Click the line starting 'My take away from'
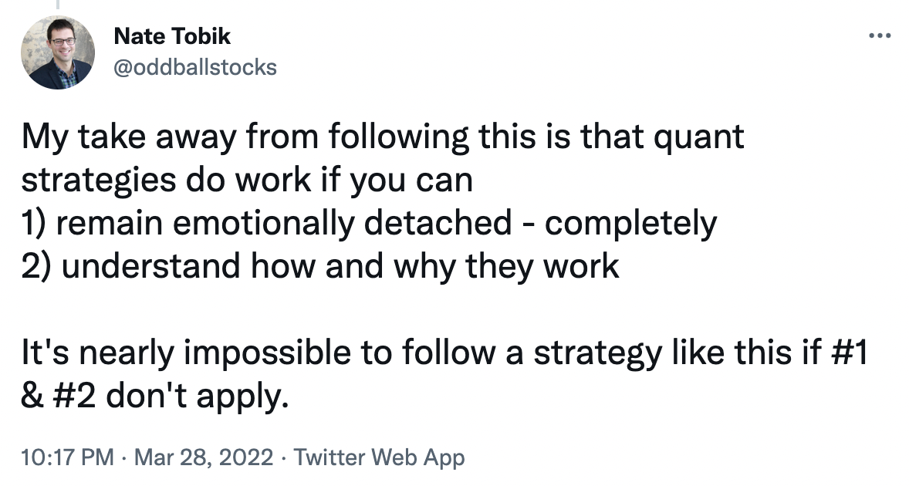Viewport: 909px width, 486px height. (x=383, y=137)
